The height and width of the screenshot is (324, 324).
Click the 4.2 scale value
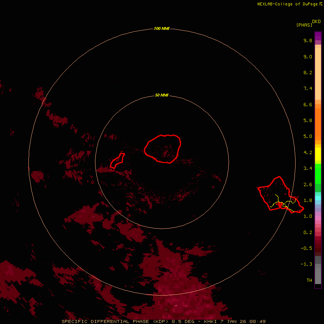(308, 153)
